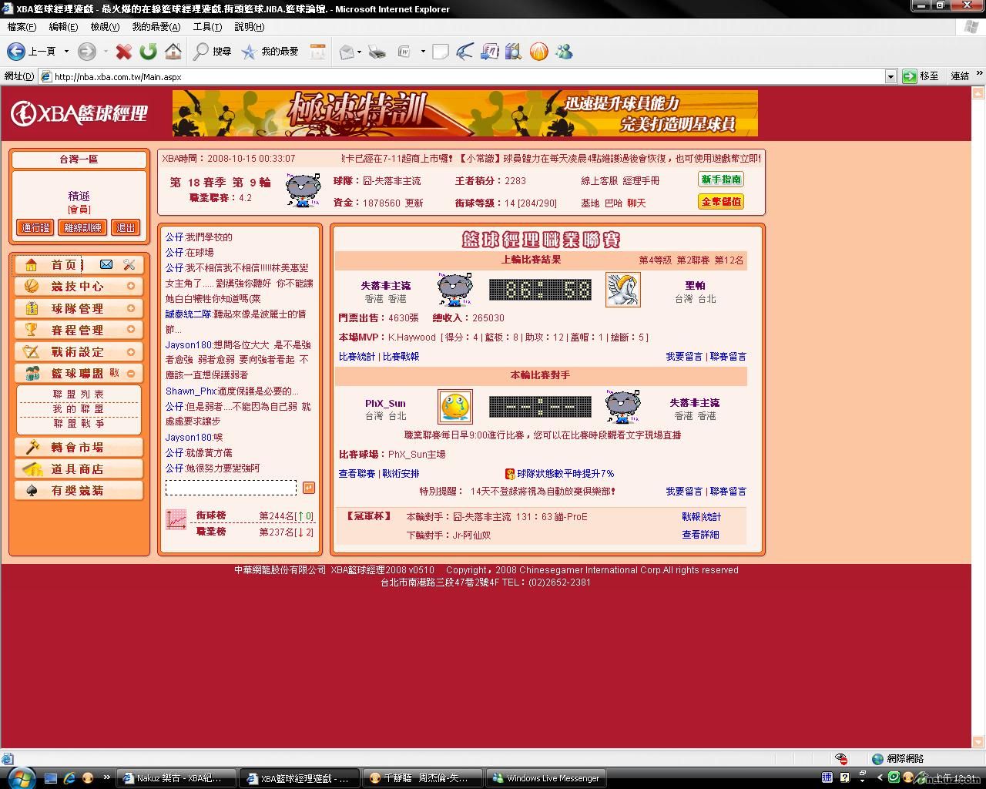This screenshot has height=789, width=986.
Task: Click the 金幣儲值 button
Action: click(721, 202)
